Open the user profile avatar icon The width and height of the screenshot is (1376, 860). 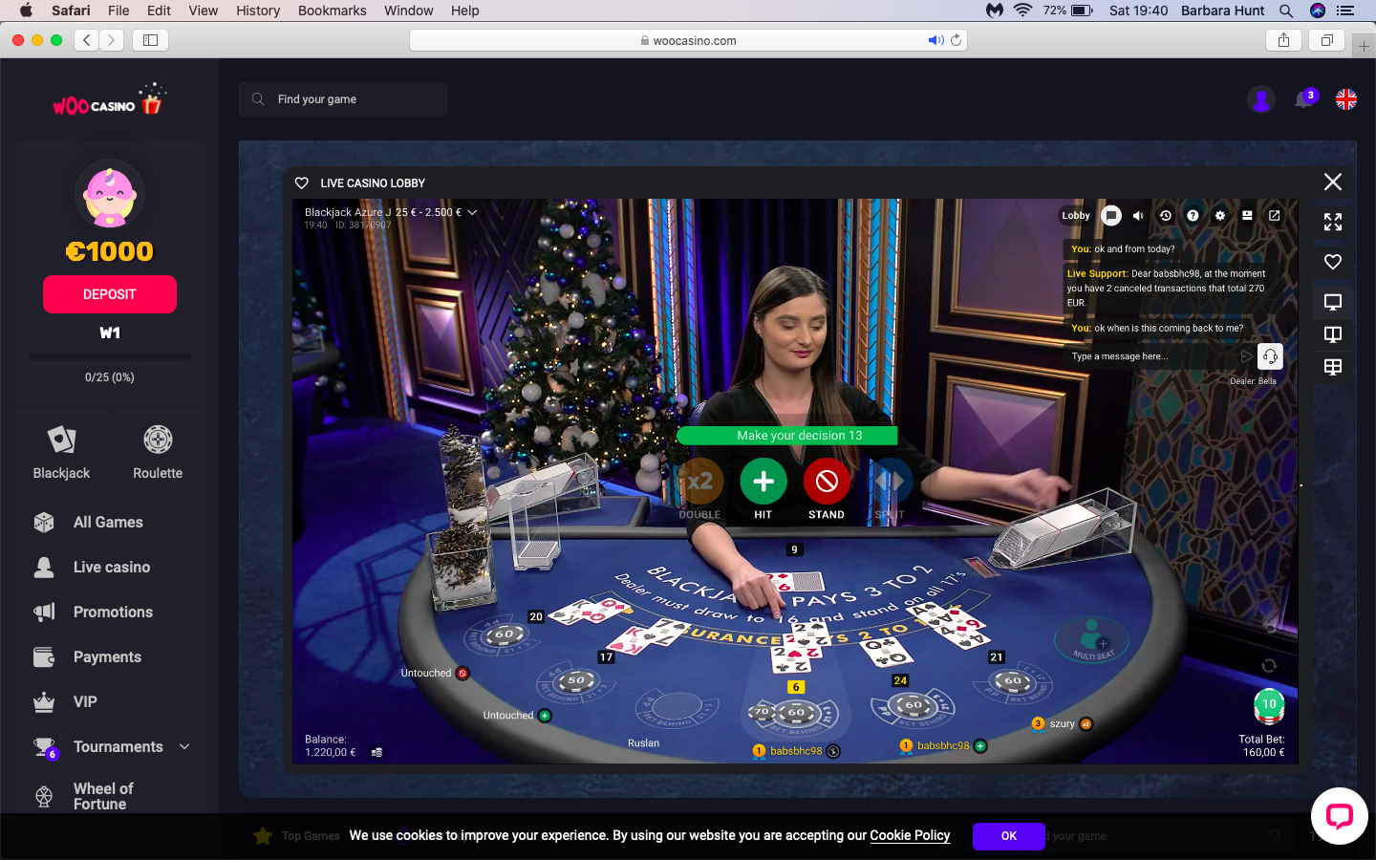tap(1261, 99)
